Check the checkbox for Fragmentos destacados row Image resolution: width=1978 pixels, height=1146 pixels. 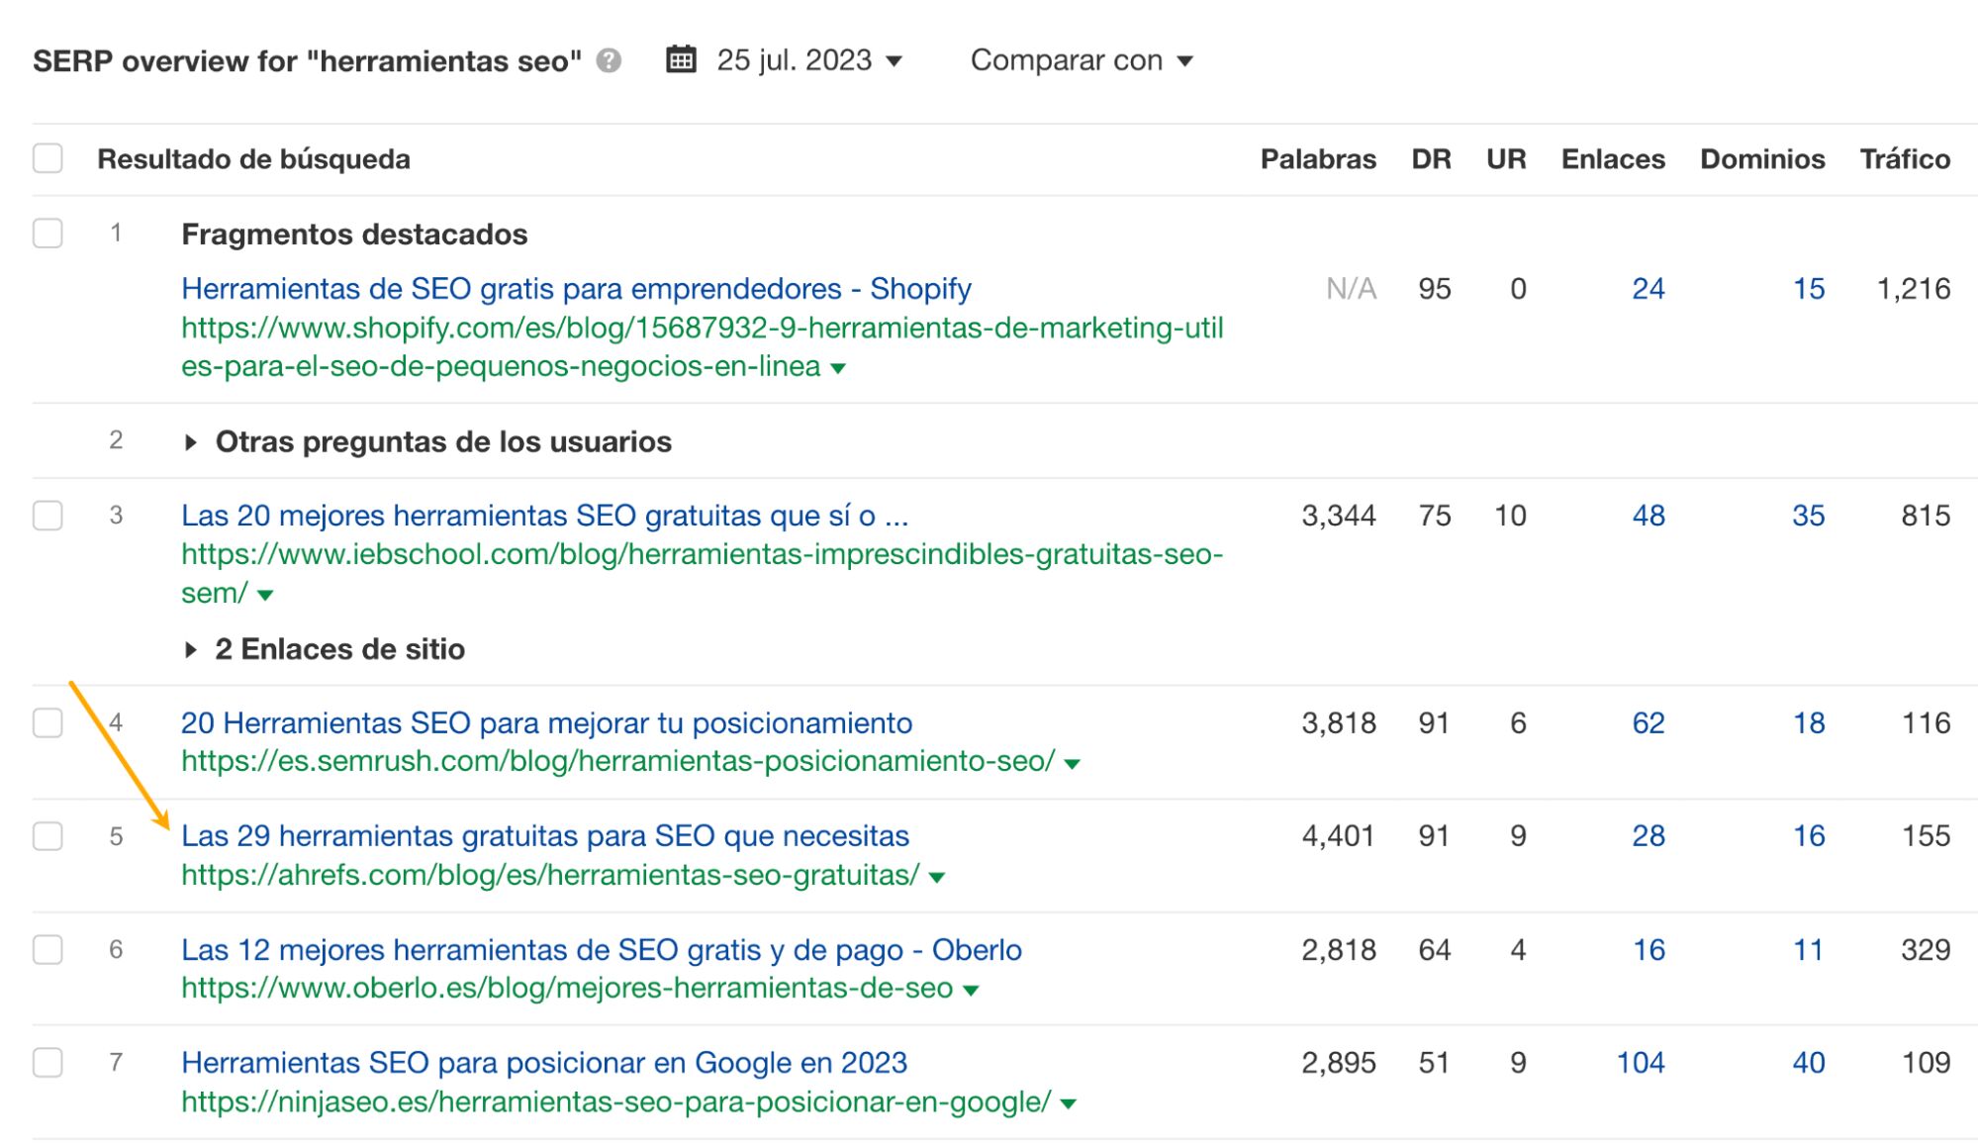coord(47,234)
